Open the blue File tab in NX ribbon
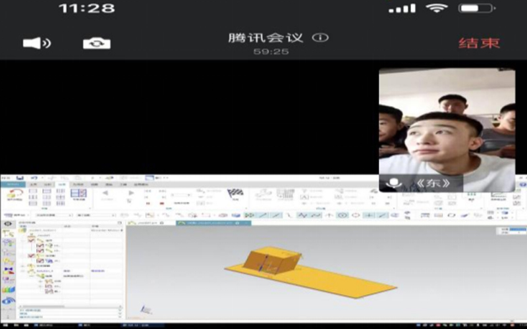This screenshot has width=527, height=329. pos(13,184)
